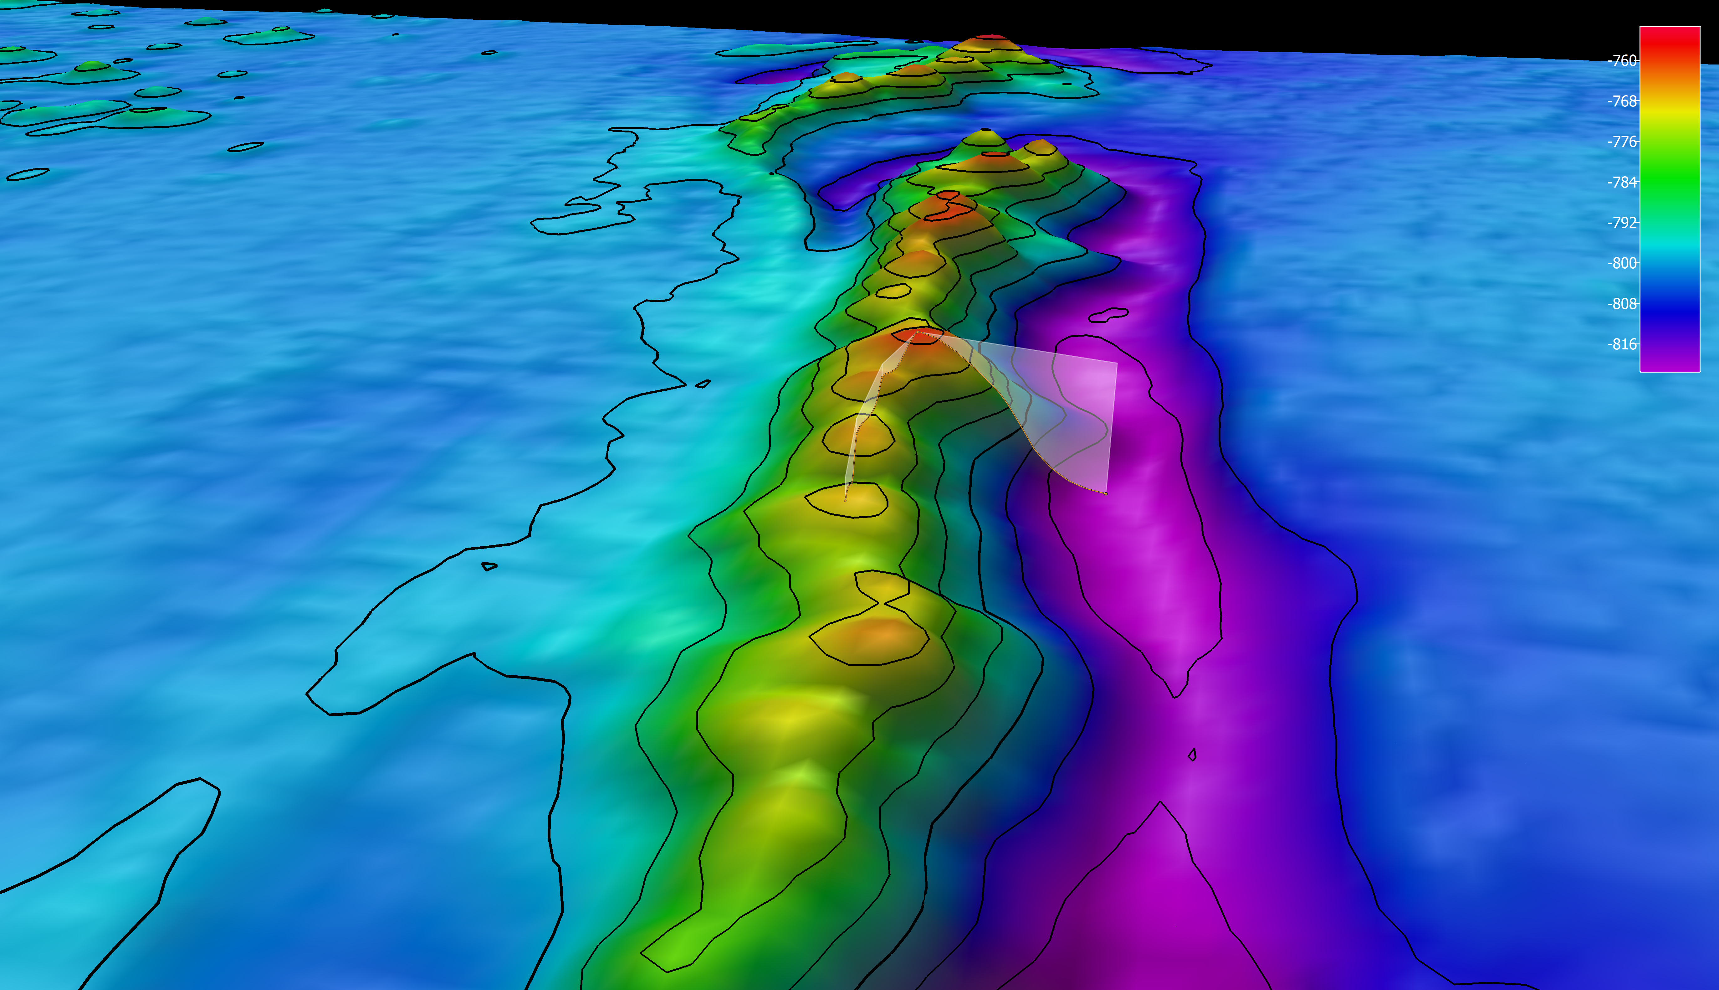Screen dimensions: 1719x990
Task: Click the "-760" depth label on the legend
Action: pyautogui.click(x=1622, y=60)
